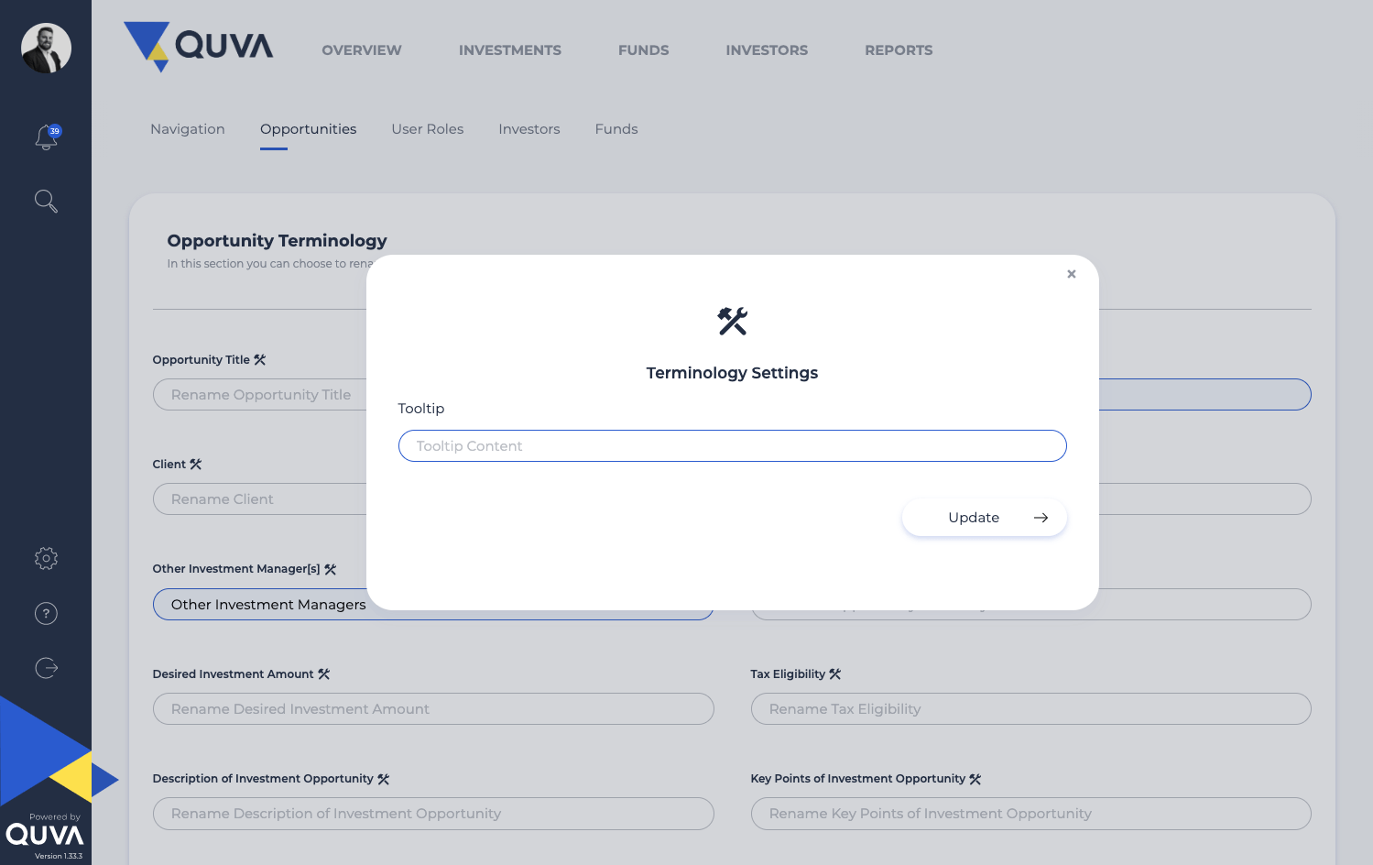1373x865 pixels.
Task: Click the search magnifier icon in sidebar
Action: click(46, 201)
